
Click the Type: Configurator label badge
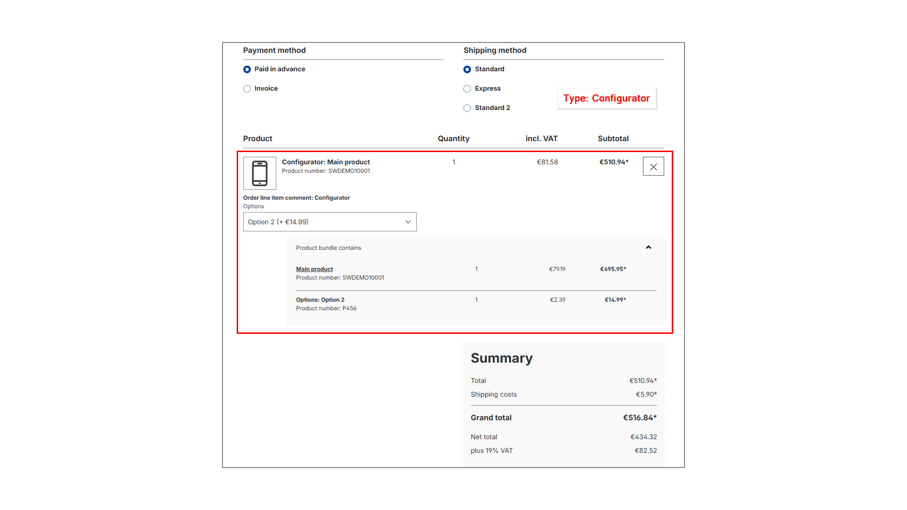pyautogui.click(x=606, y=98)
